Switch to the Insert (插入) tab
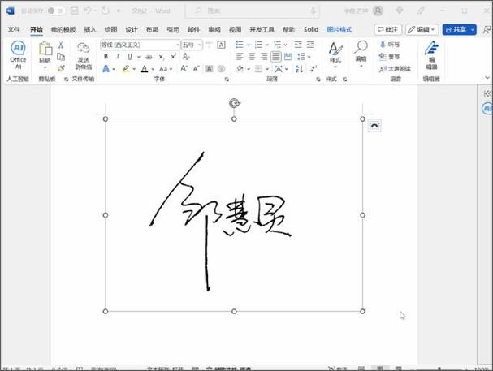Image resolution: width=493 pixels, height=371 pixels. point(90,29)
